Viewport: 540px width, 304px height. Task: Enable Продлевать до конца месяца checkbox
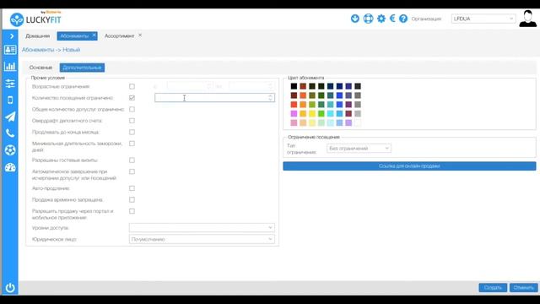coord(132,132)
